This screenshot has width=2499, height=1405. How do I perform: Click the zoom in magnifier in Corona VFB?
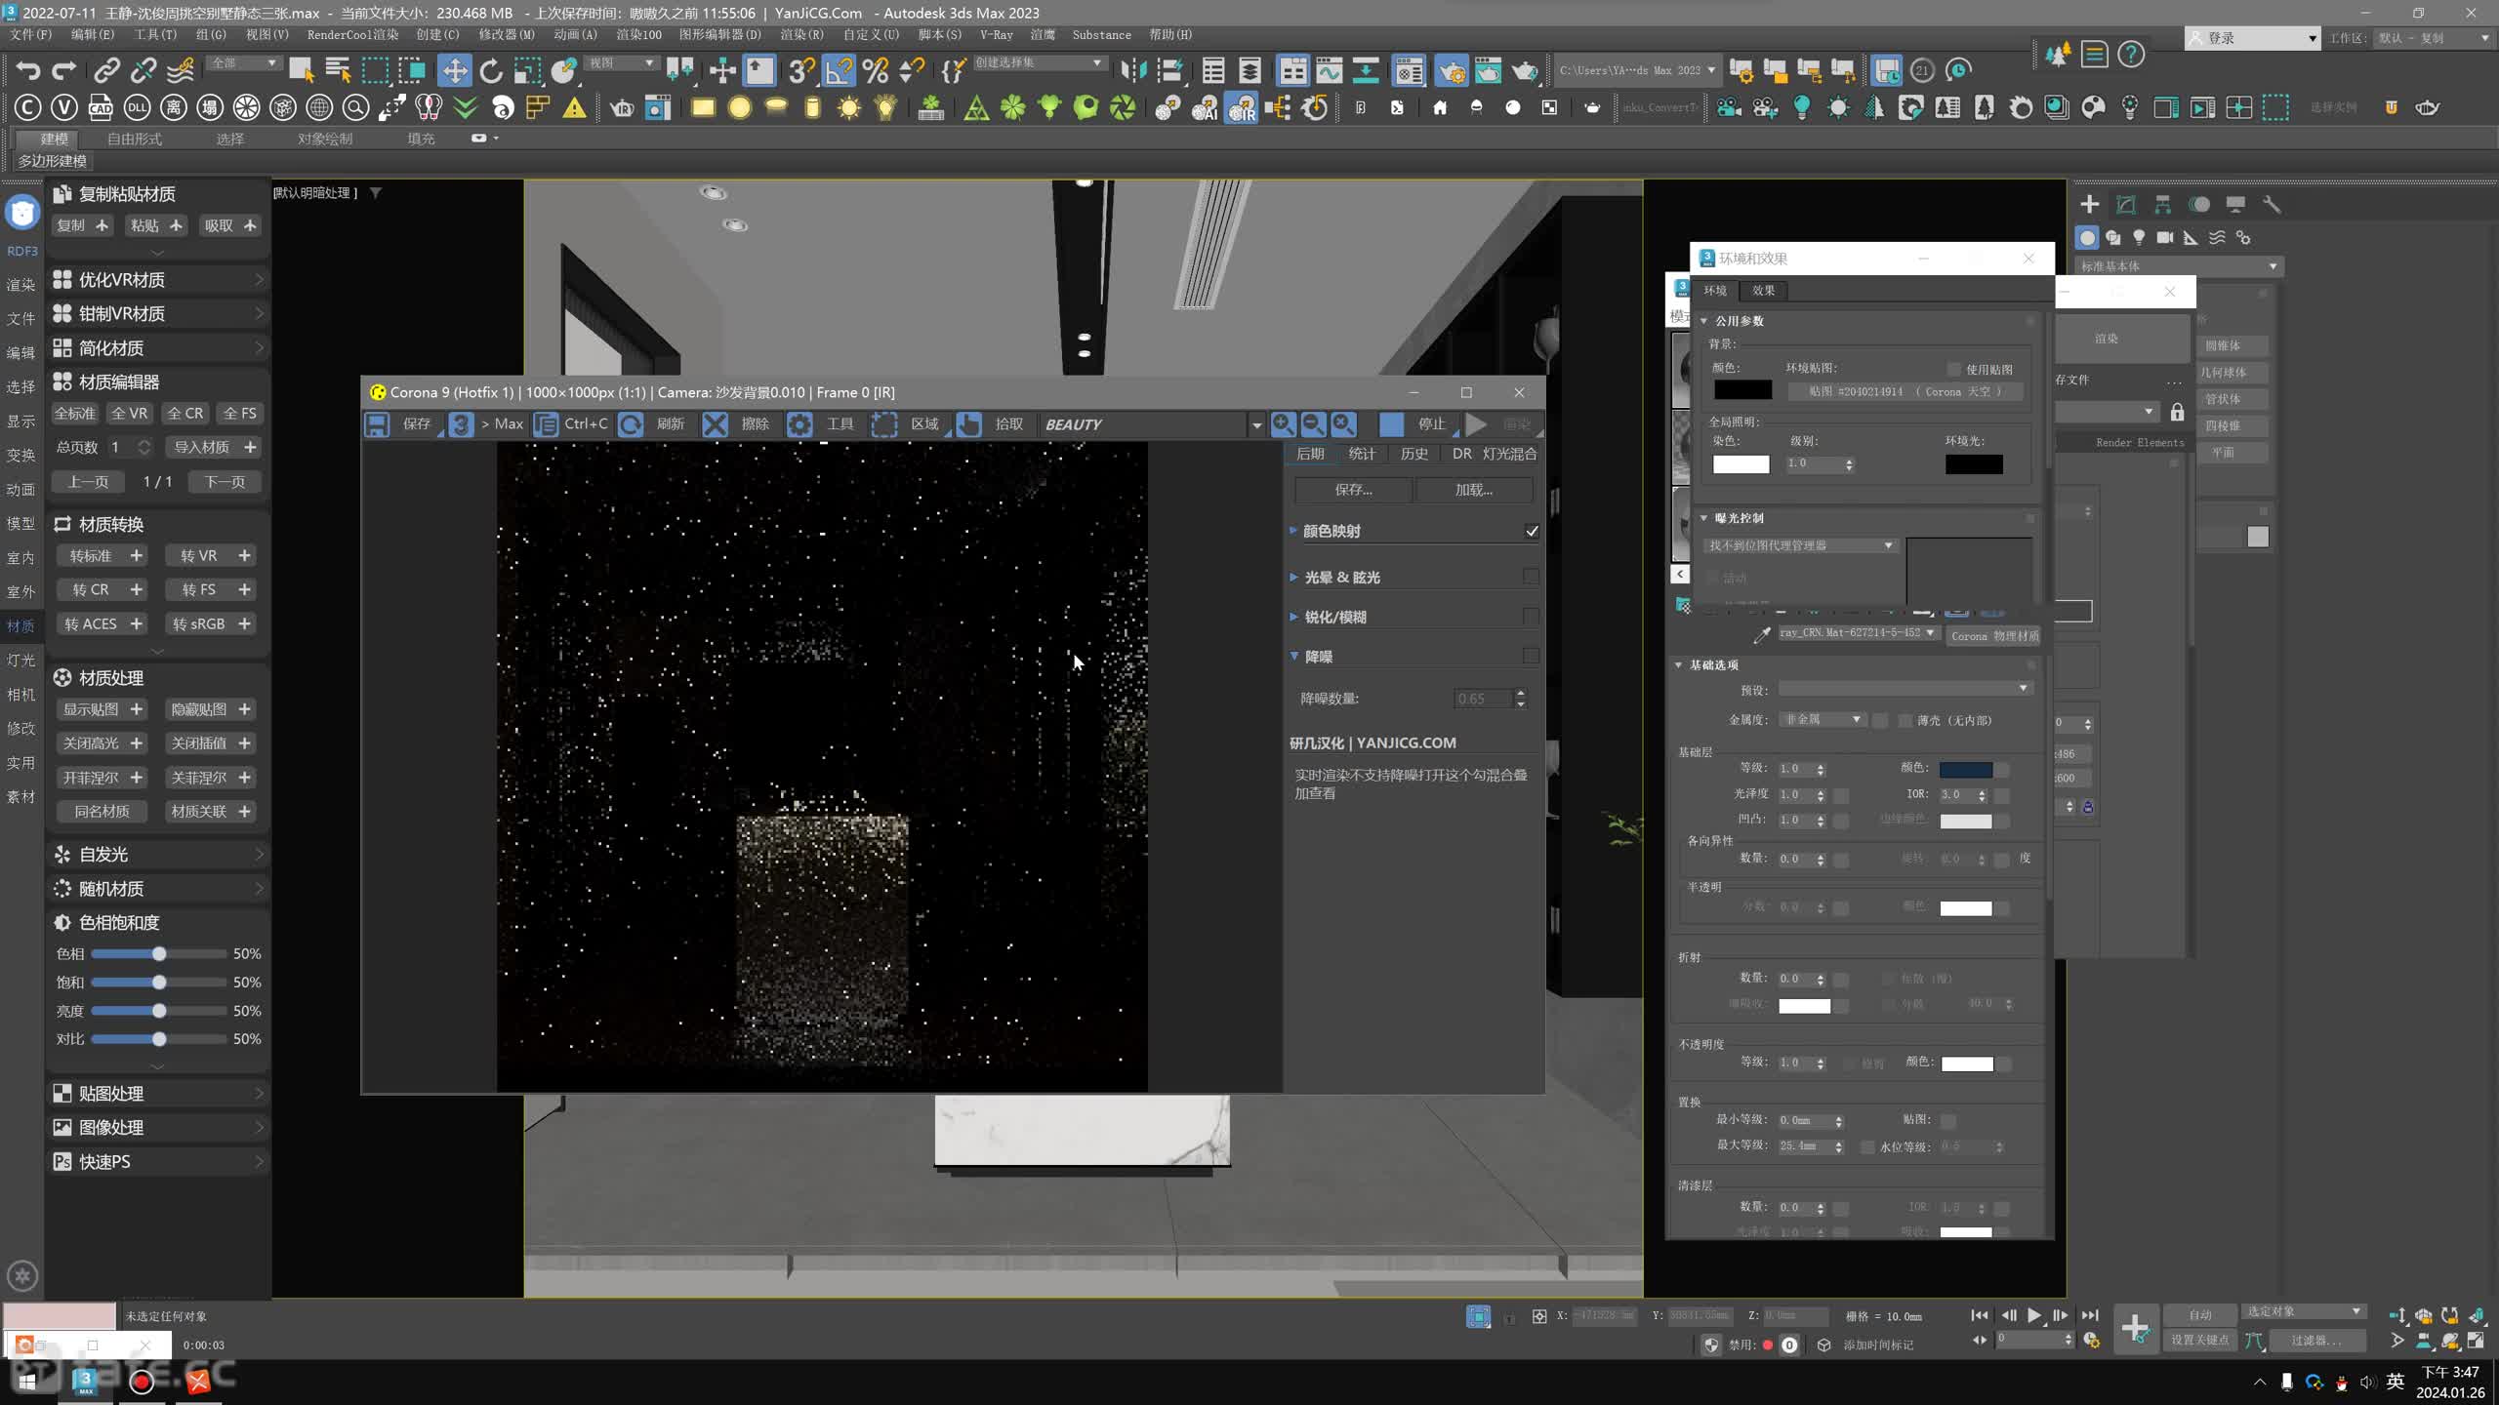click(1284, 424)
